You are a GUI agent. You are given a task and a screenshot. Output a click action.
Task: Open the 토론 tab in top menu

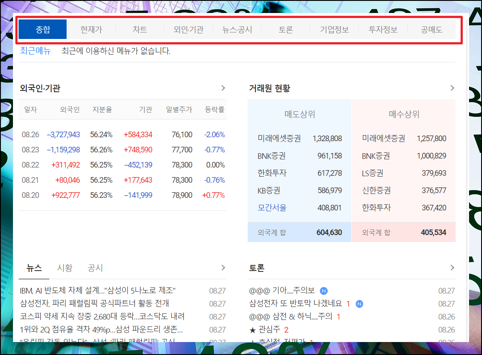pos(286,29)
